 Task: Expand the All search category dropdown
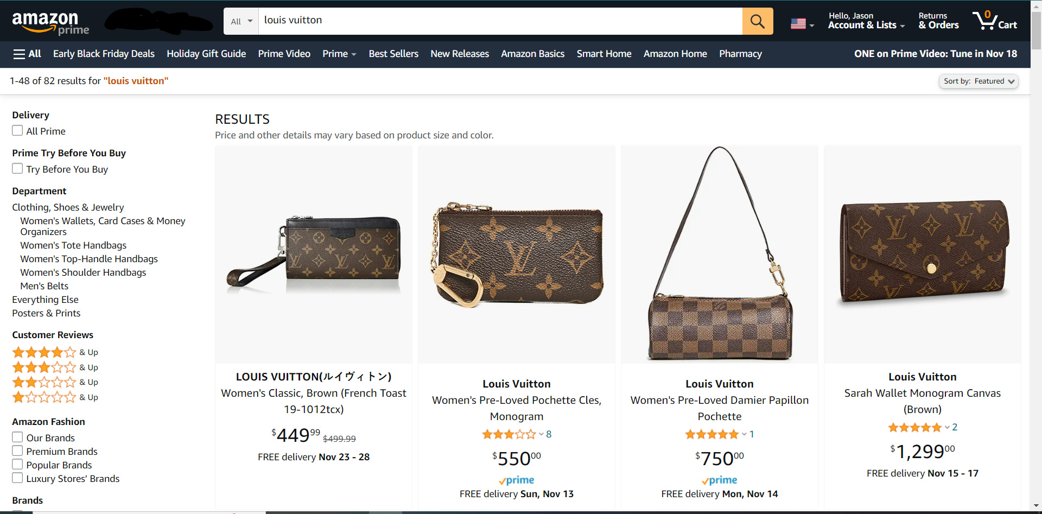242,21
